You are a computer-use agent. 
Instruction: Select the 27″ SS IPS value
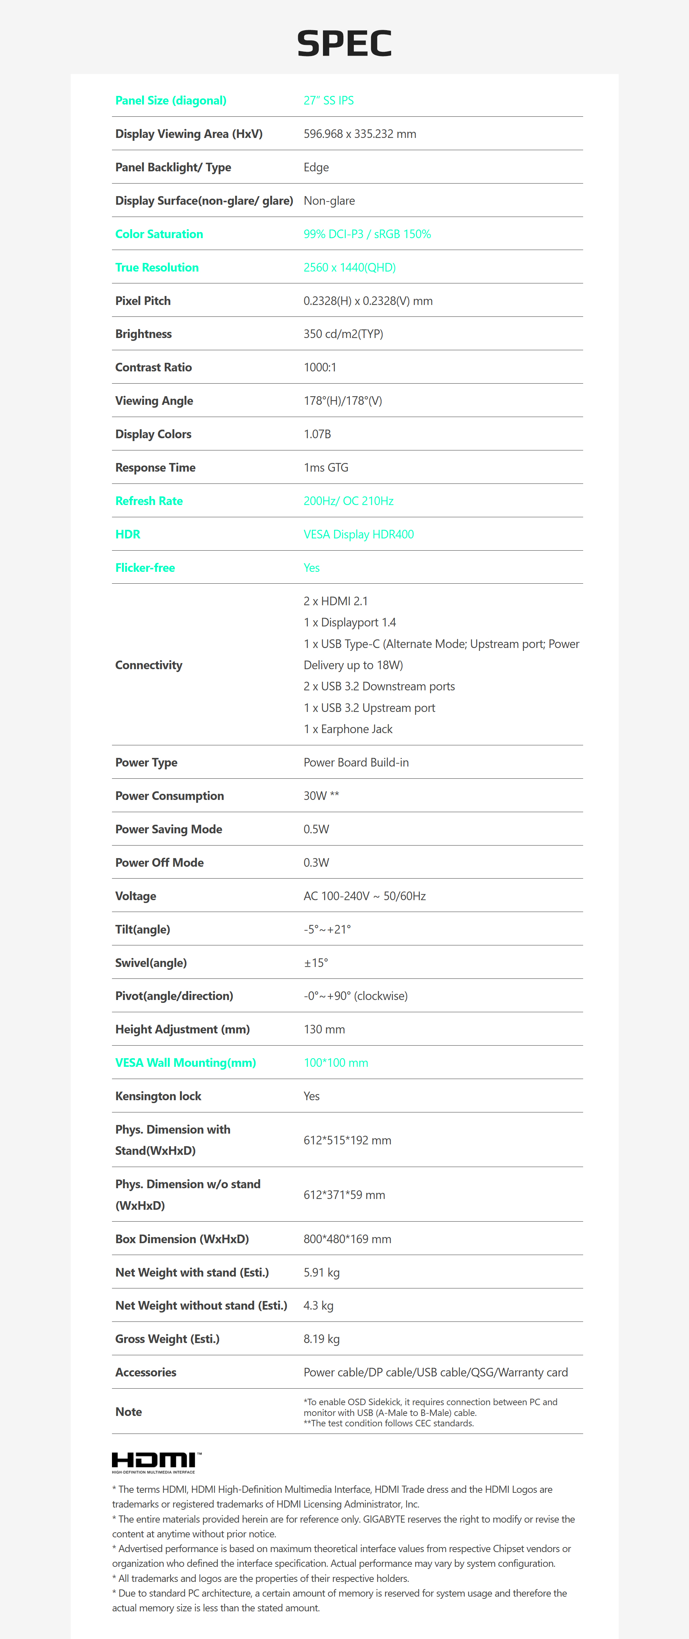click(329, 101)
